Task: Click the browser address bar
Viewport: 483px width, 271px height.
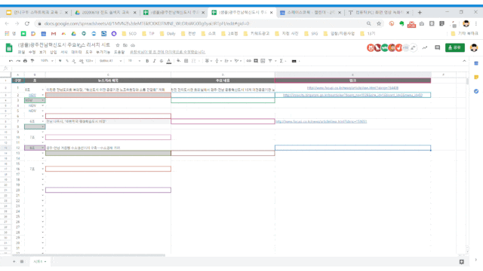Action: 203,23
